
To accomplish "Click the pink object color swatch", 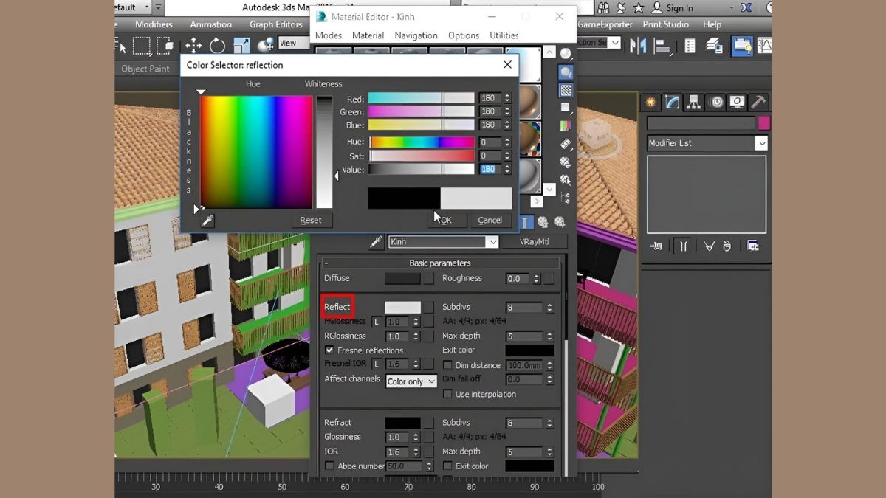I will 763,123.
